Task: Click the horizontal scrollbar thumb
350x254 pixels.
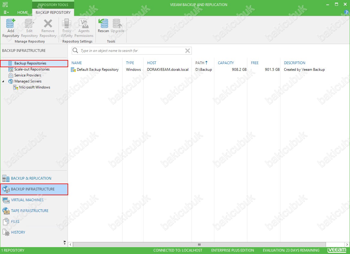Action: [199, 245]
